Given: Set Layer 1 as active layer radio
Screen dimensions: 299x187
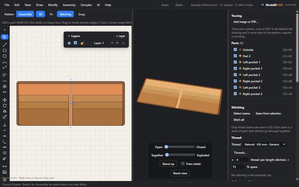Looking at the screenshot, I should 69,43.
